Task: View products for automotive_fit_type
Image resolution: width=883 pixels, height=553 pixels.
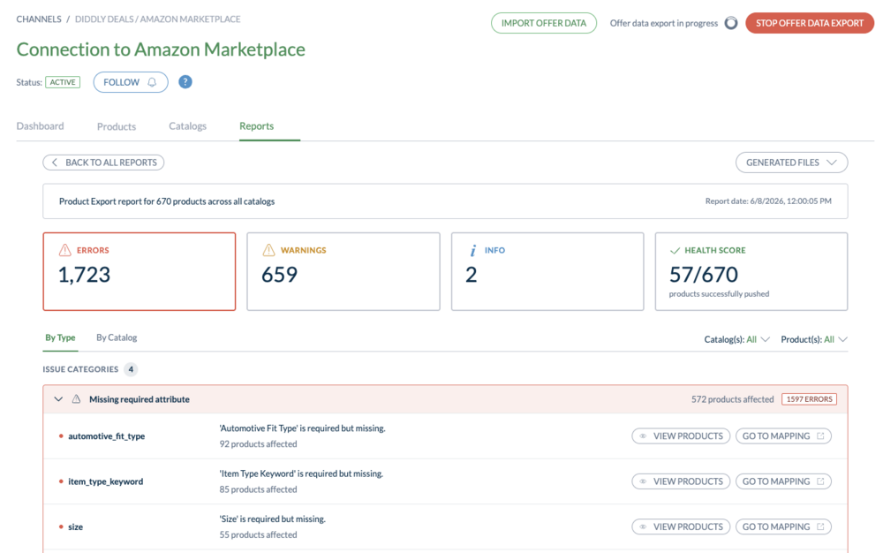Action: click(681, 436)
